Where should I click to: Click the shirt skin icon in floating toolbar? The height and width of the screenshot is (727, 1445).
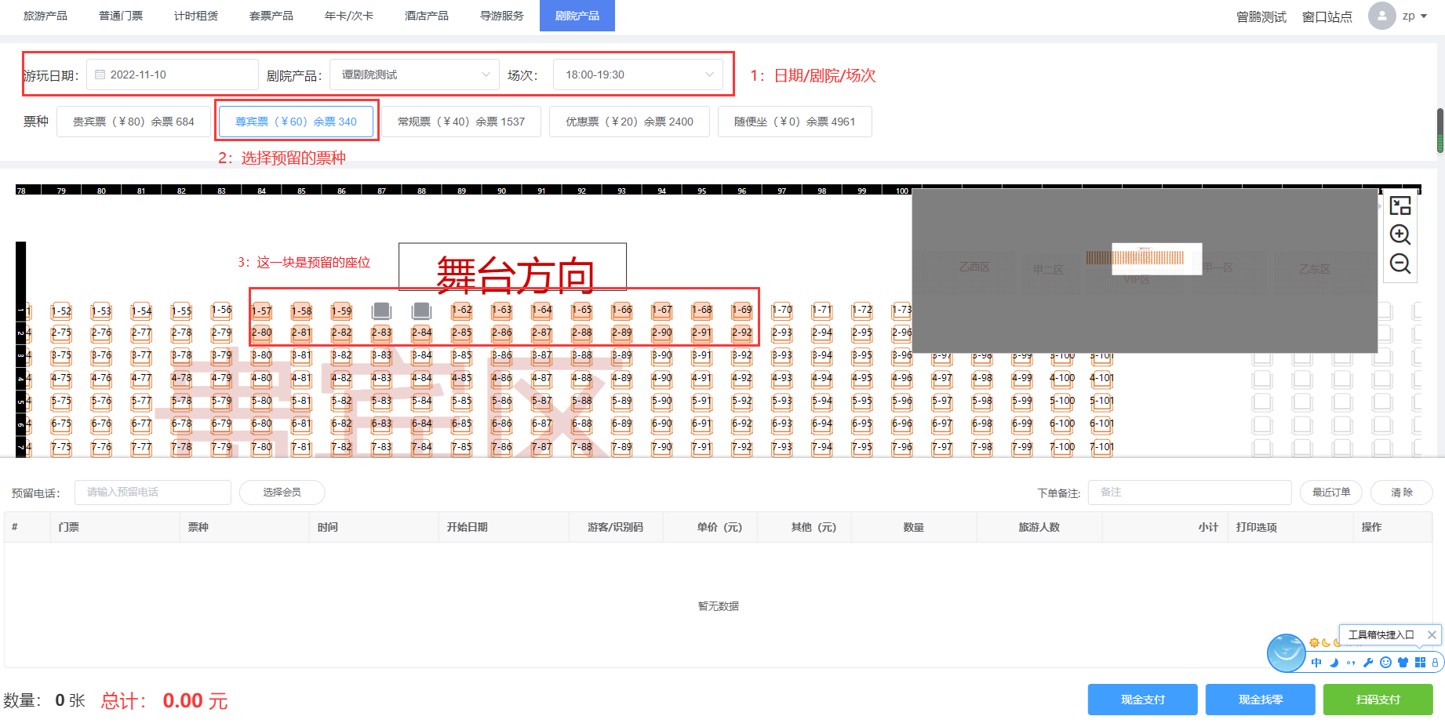tap(1403, 663)
